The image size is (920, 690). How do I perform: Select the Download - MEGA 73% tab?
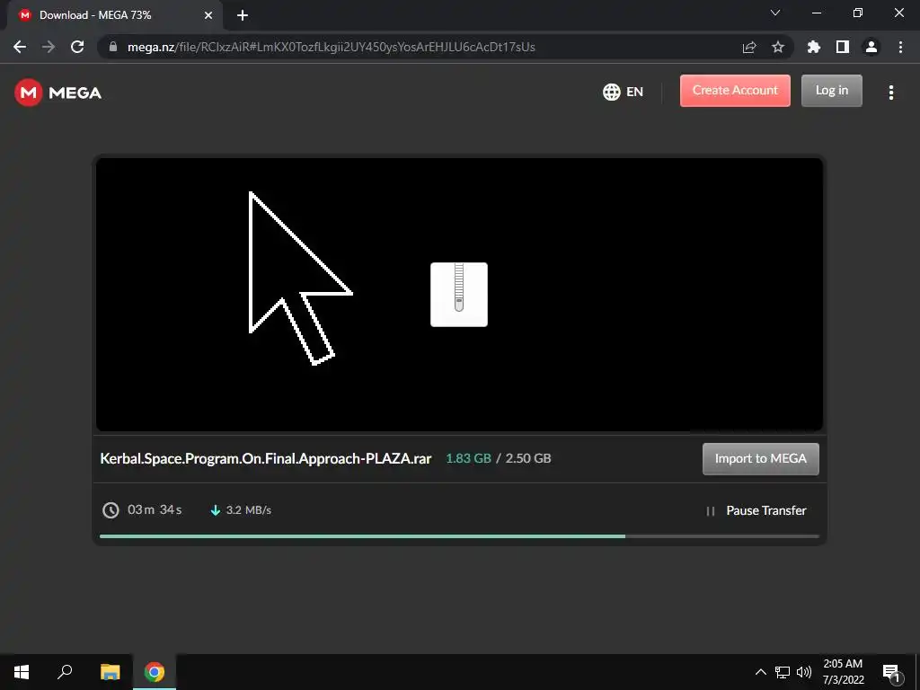[x=114, y=15]
